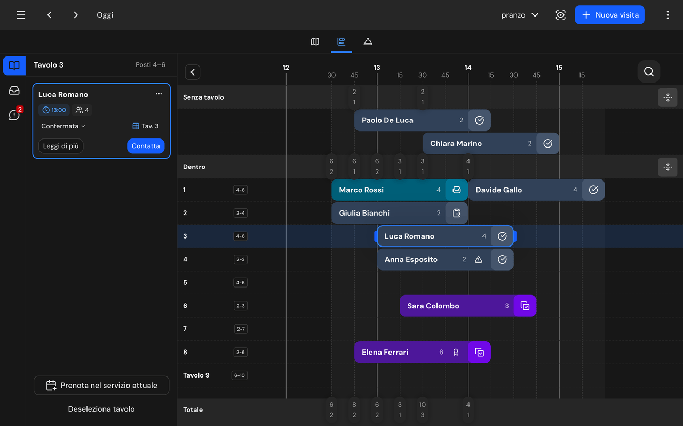Click Sara Colombo purple status icon
683x426 pixels.
525,306
